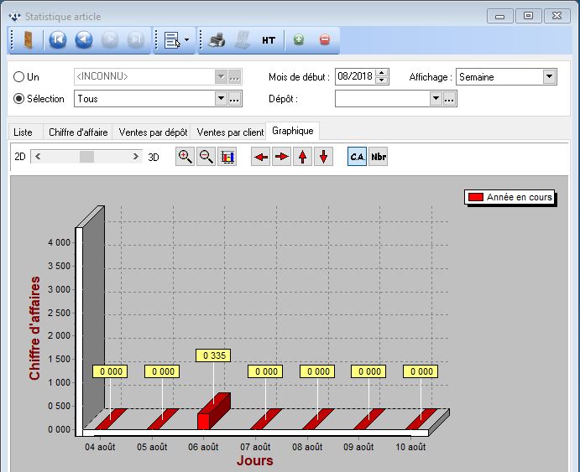Switch to the Chiffre d'affaire tab
This screenshot has height=472, width=580.
[76, 132]
